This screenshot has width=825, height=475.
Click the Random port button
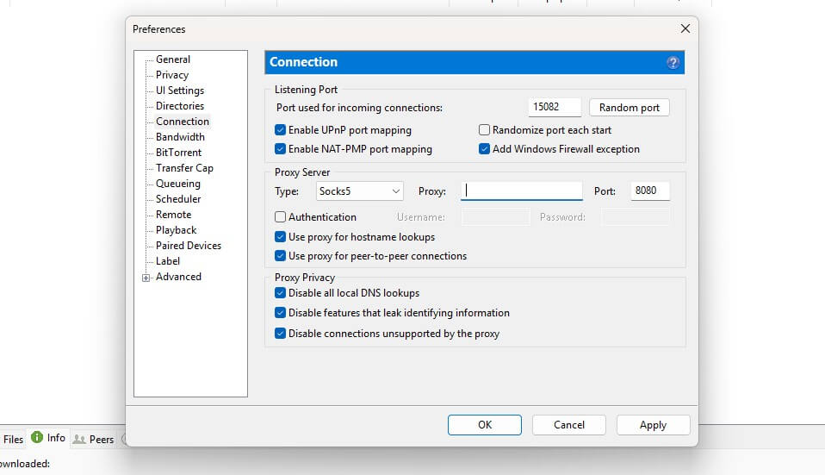tap(630, 108)
